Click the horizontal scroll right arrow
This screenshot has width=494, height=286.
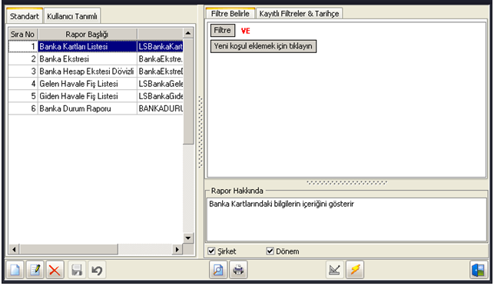(x=177, y=249)
